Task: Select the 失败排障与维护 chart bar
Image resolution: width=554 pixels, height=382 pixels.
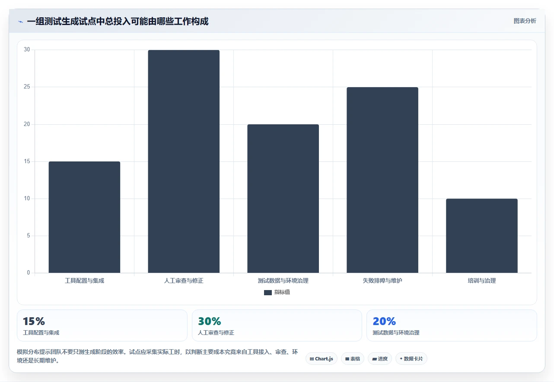Action: point(382,180)
